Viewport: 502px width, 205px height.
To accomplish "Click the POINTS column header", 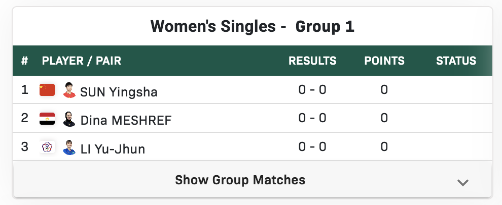I will (x=384, y=61).
